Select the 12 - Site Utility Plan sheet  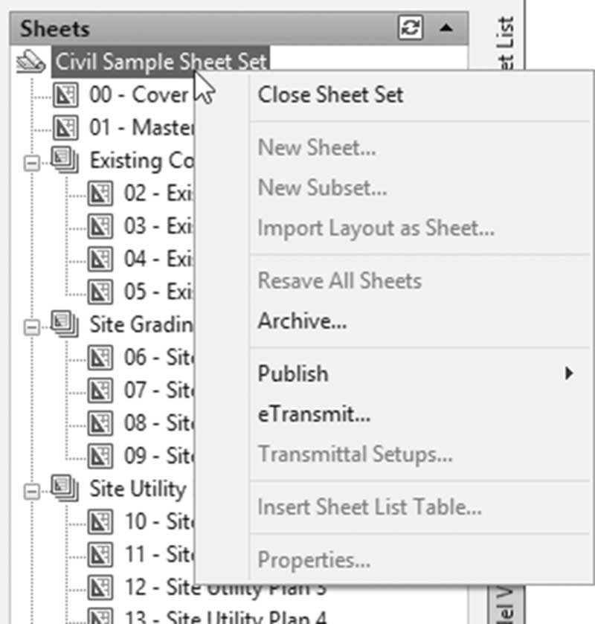(x=207, y=587)
